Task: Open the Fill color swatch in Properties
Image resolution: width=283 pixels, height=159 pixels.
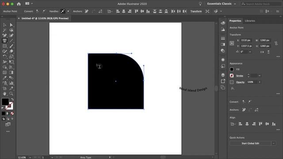Action: pyautogui.click(x=232, y=69)
